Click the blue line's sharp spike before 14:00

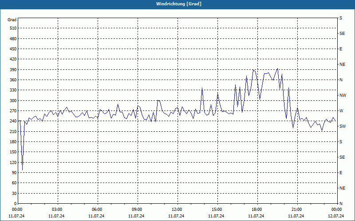click(202, 88)
